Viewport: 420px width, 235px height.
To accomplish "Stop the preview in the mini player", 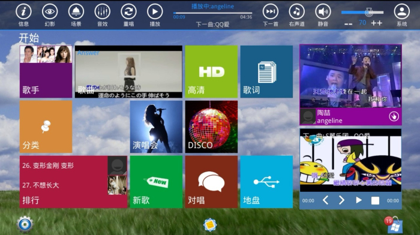I will pos(375,200).
